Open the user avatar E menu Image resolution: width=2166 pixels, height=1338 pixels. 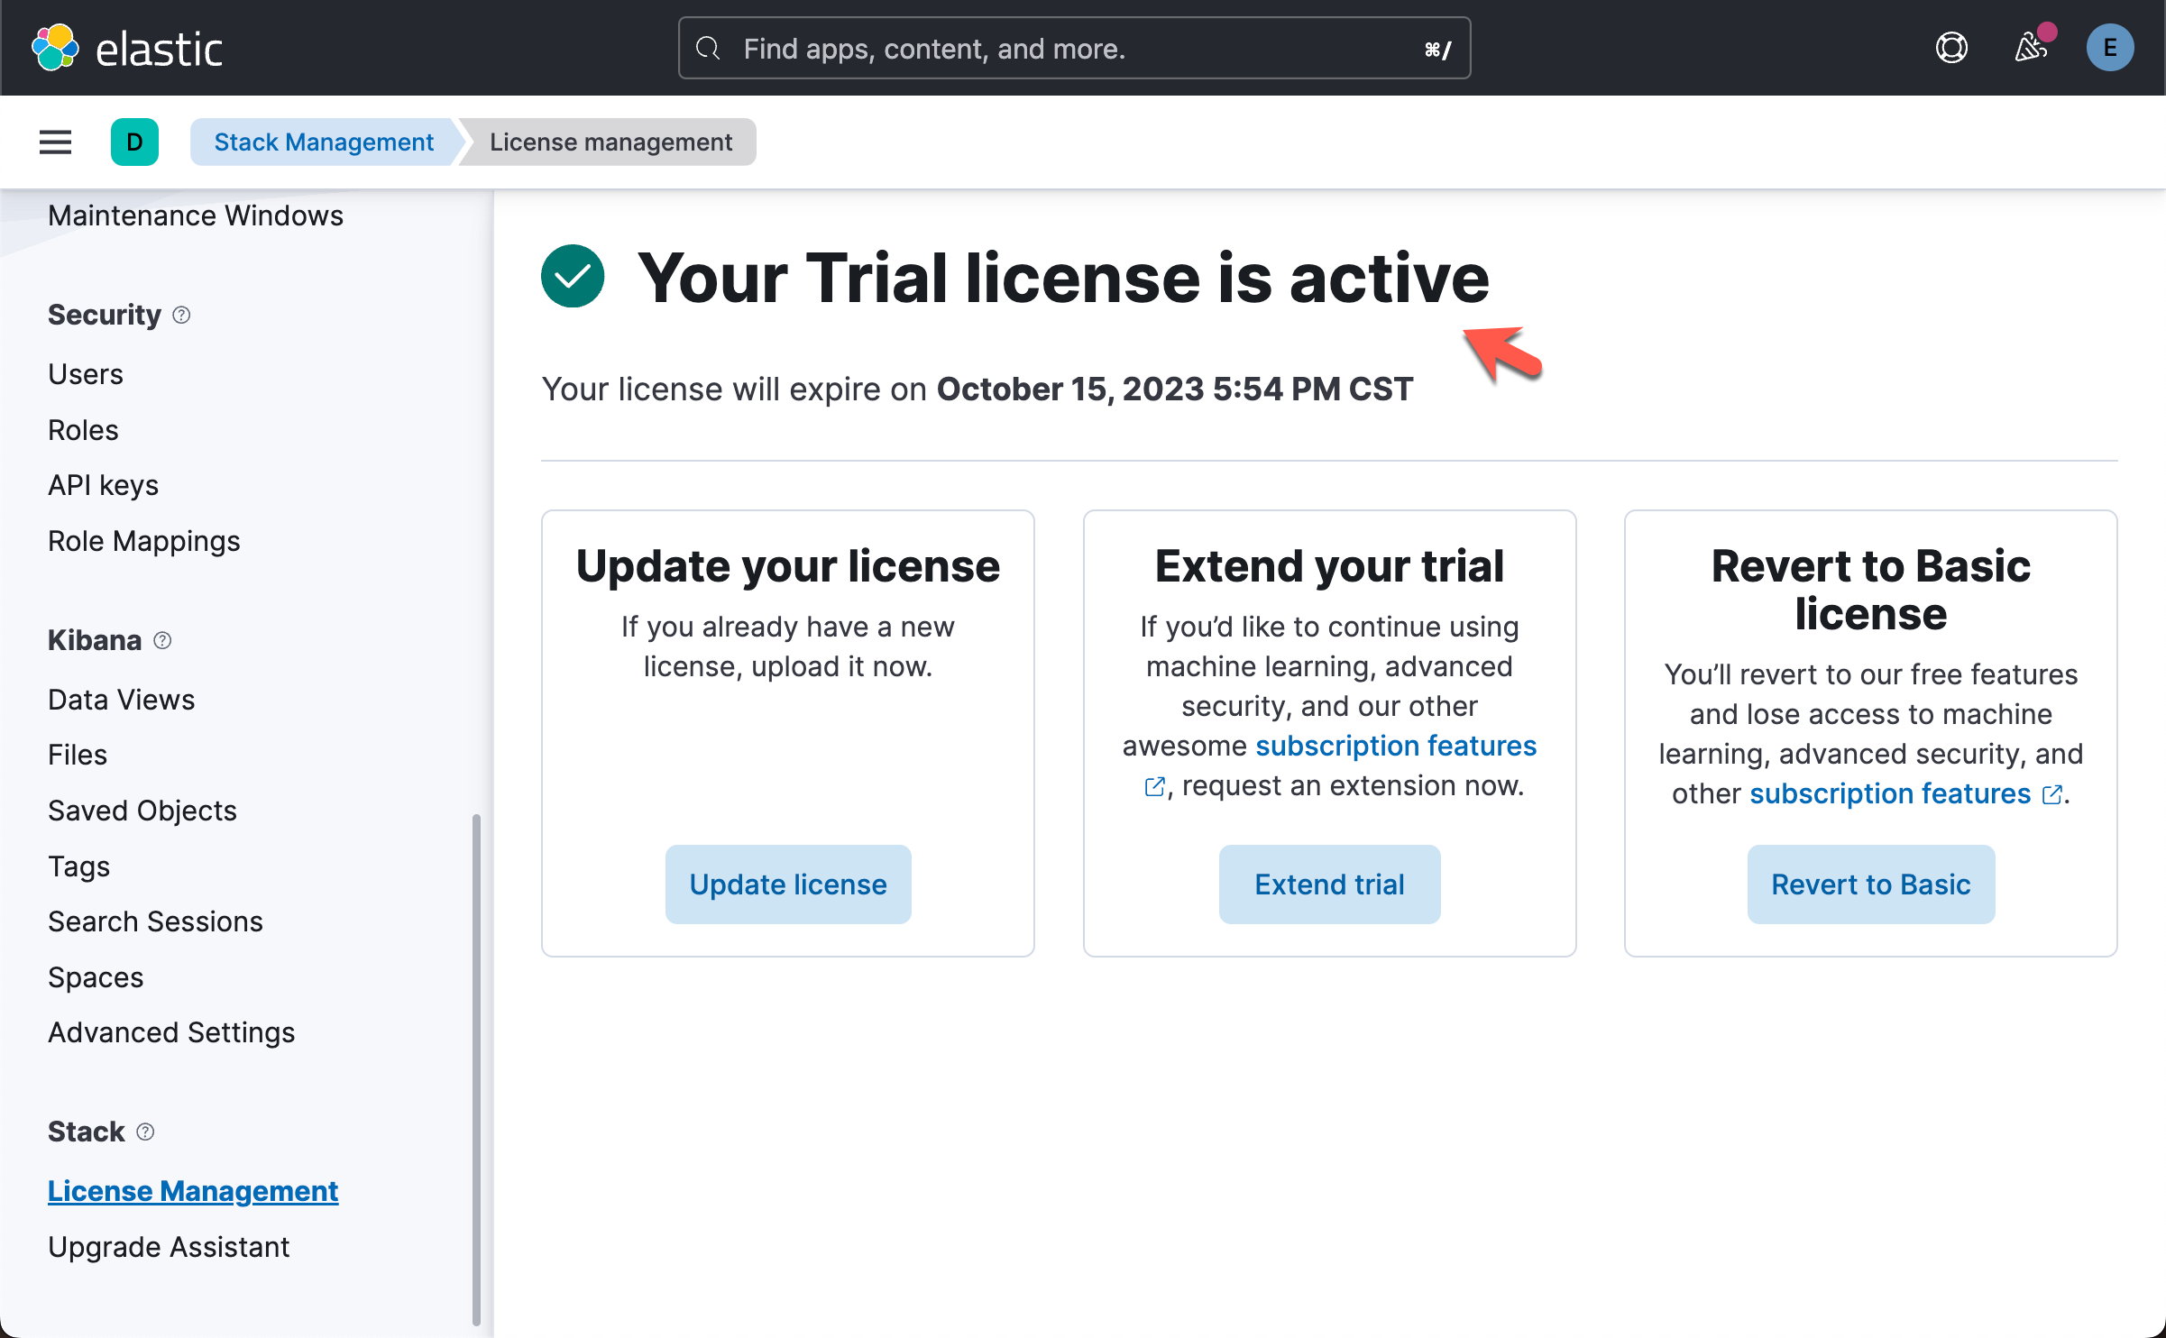click(x=2109, y=48)
